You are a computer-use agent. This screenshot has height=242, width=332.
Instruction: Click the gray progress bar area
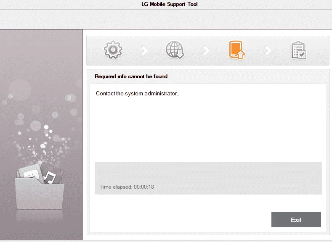(x=208, y=178)
